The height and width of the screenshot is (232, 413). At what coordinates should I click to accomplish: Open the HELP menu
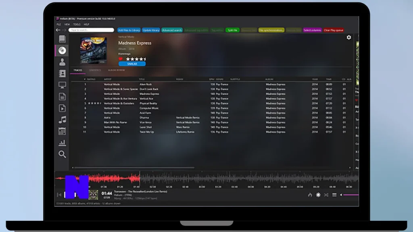point(86,25)
